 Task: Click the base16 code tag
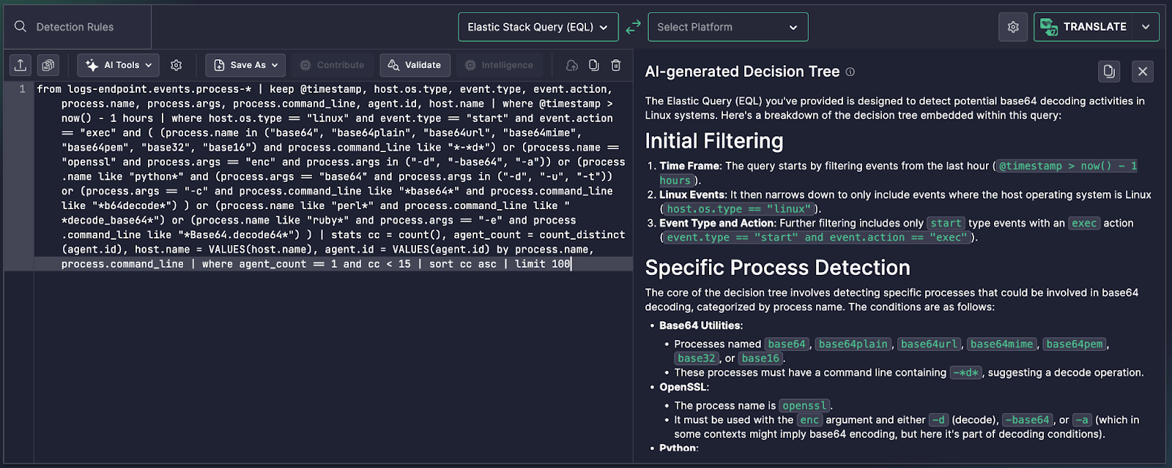pyautogui.click(x=760, y=358)
